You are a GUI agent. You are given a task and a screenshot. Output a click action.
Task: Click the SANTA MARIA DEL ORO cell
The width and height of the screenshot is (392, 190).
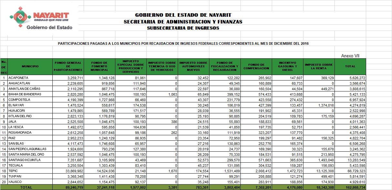pyautogui.click(x=30, y=155)
